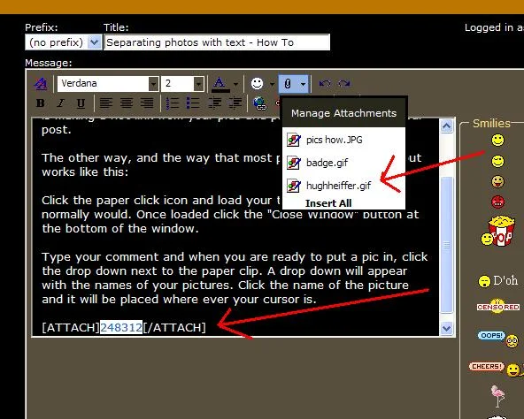
Task: Increase the text indent
Action: 235,103
